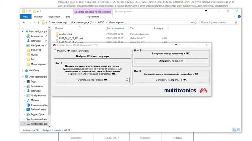
Task: Select 'Изображения' under quick access
Action: (x=37, y=45)
